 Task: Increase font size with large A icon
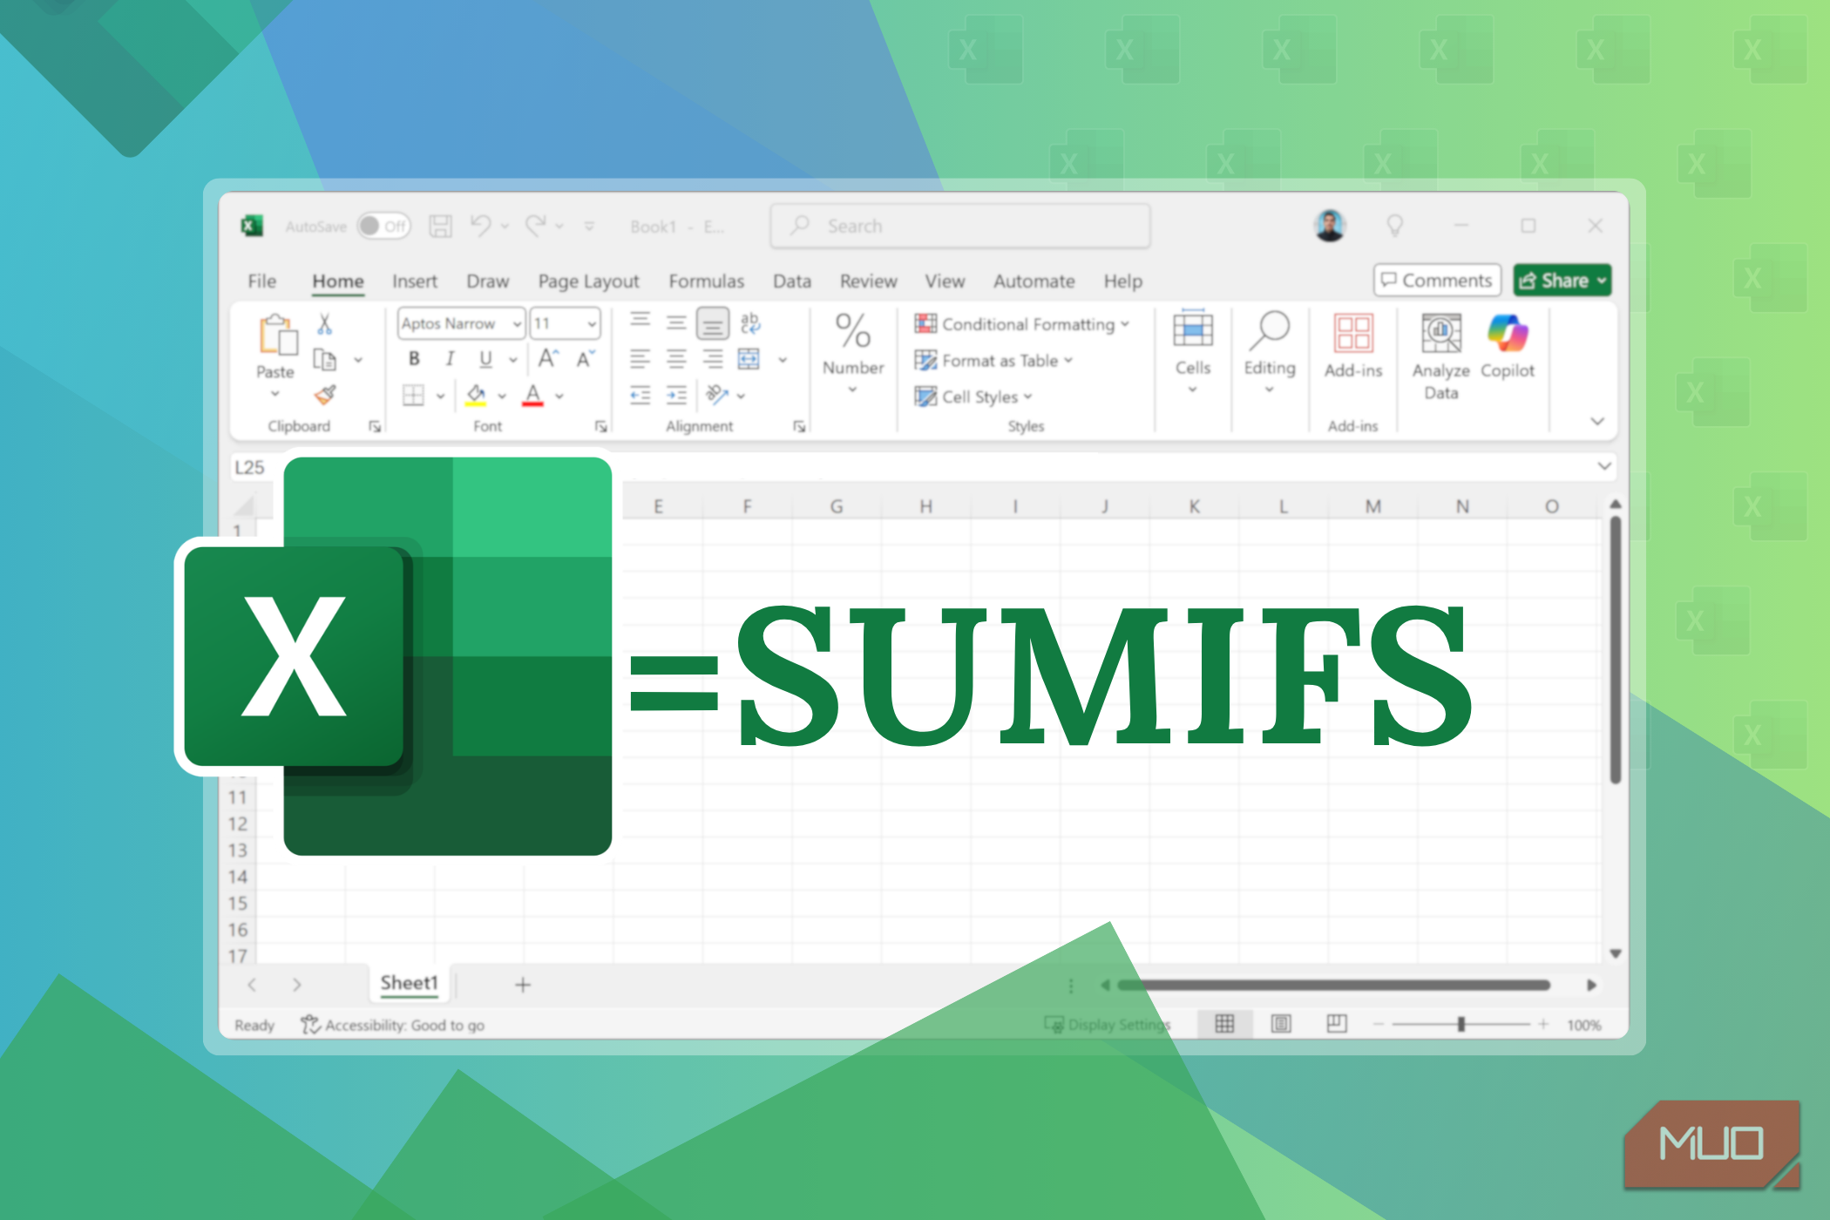click(x=548, y=358)
